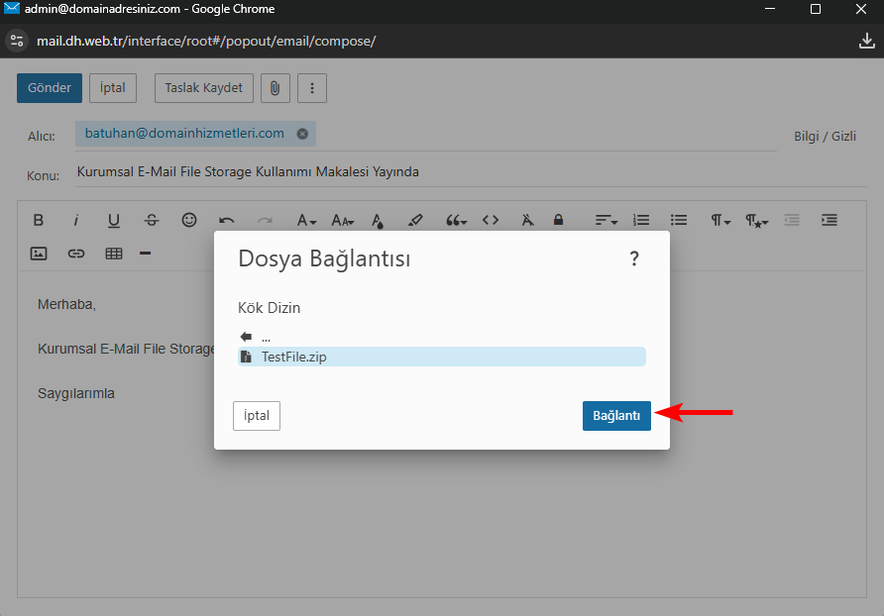
Task: Click the attachment paperclip icon
Action: 275,88
